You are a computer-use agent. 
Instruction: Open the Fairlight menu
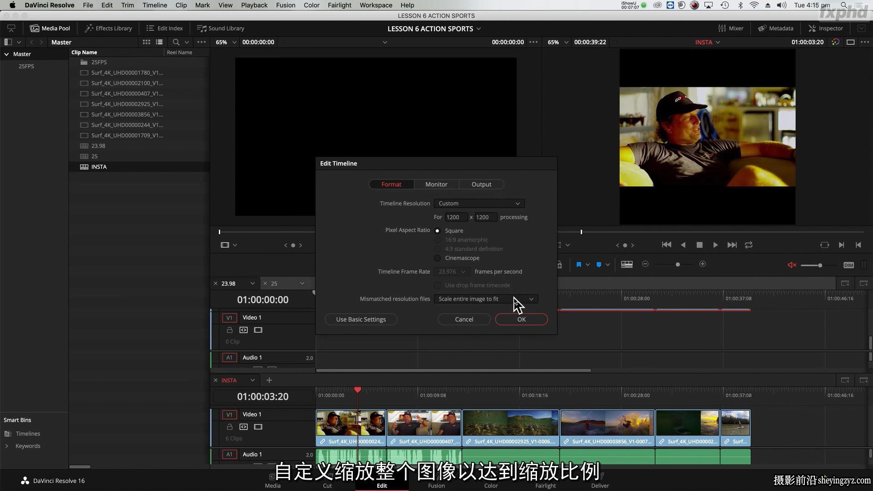coord(340,5)
